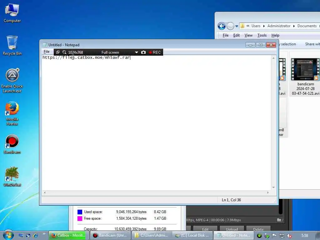Click Bandicam folder icon near video info
Viewport: 320px width, 240px height.
pyautogui.click(x=280, y=220)
